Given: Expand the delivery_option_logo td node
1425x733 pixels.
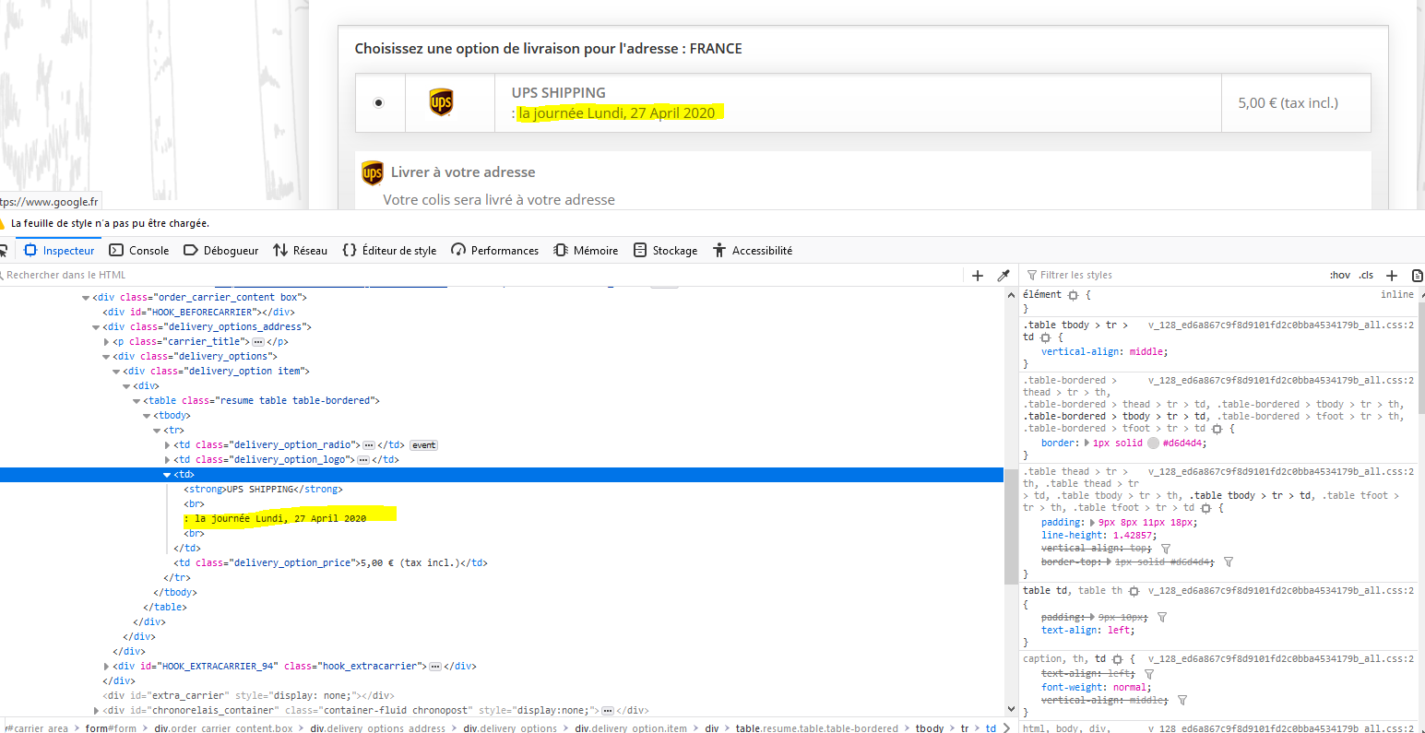Looking at the screenshot, I should click(x=167, y=460).
